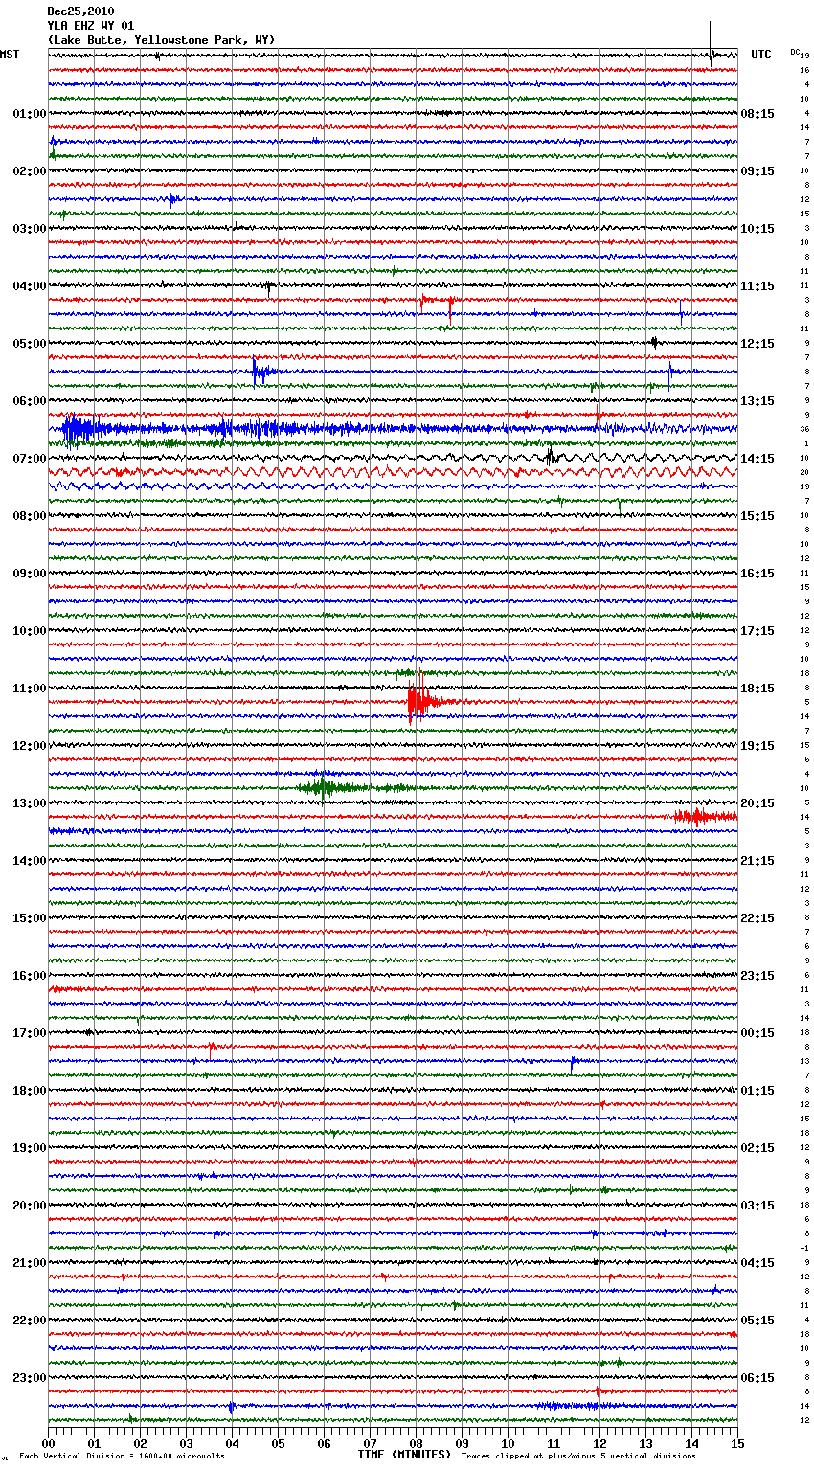Select the 13:00 MST time label
Image resolution: width=814 pixels, height=1469 pixels.
click(30, 803)
